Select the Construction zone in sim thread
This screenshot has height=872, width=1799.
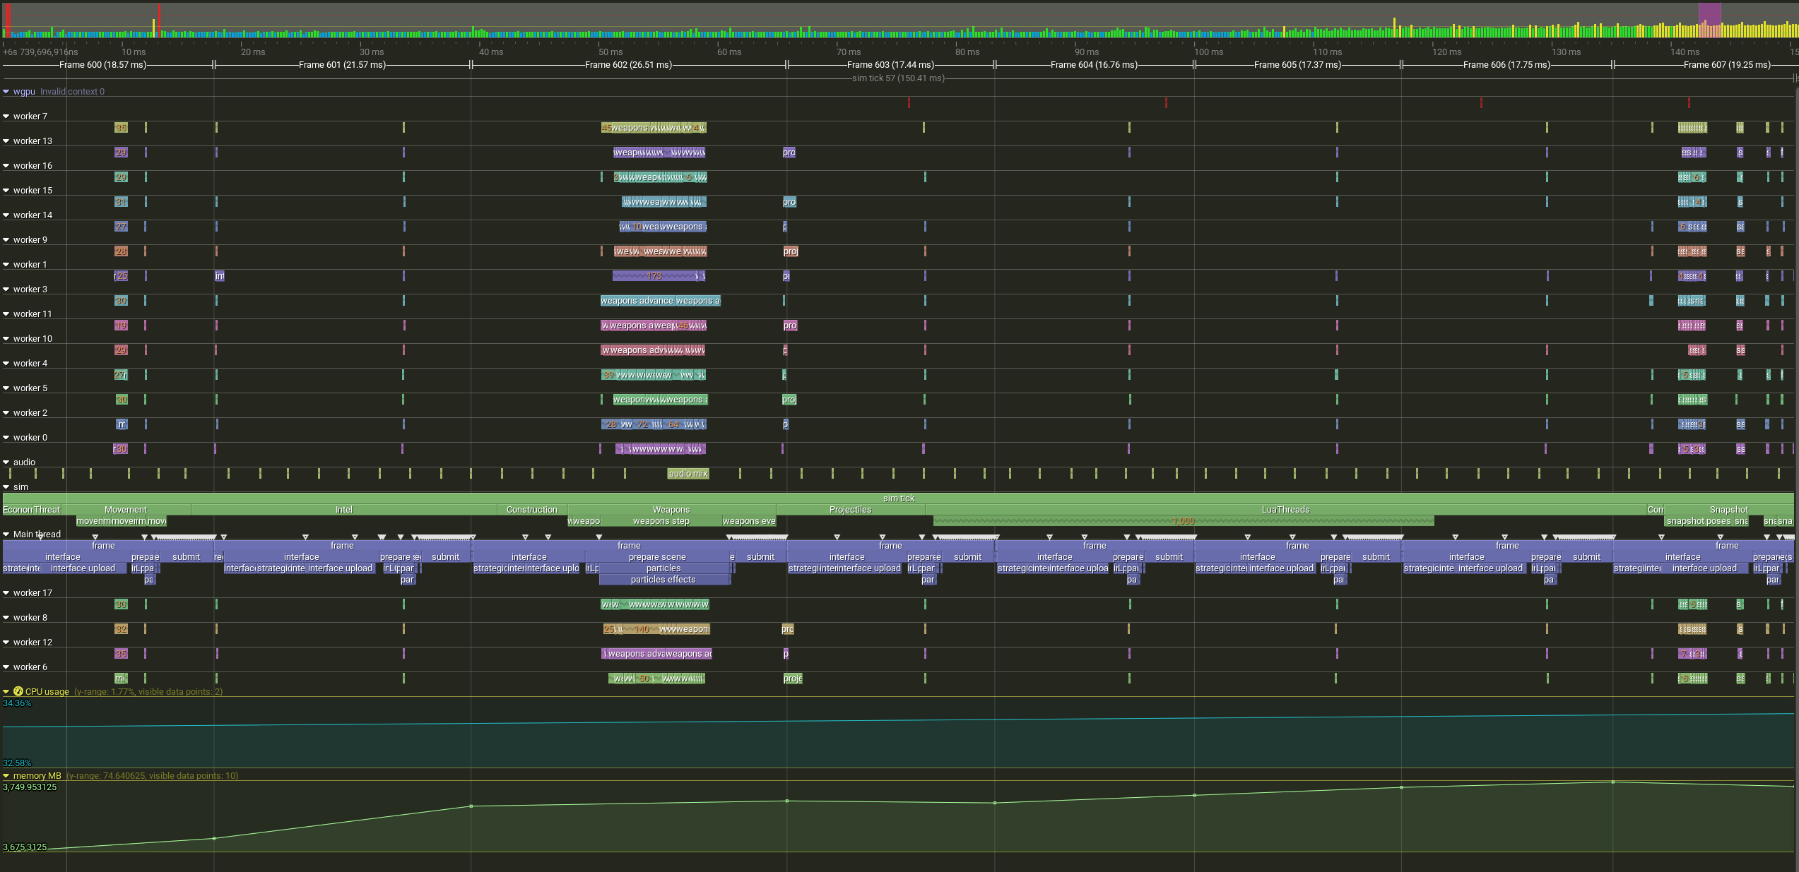532,510
